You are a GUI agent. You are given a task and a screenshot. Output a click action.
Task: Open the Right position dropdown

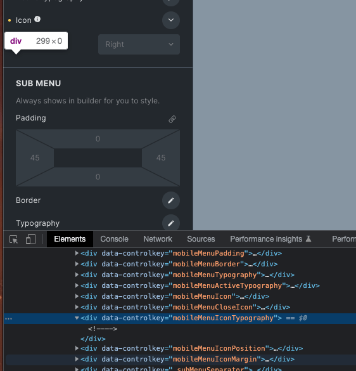tap(139, 44)
